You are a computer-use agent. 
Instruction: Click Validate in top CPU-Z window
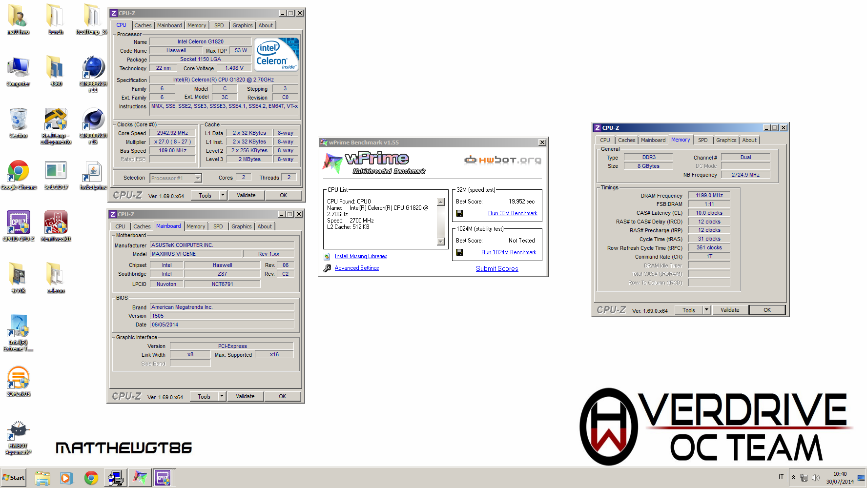tap(246, 195)
